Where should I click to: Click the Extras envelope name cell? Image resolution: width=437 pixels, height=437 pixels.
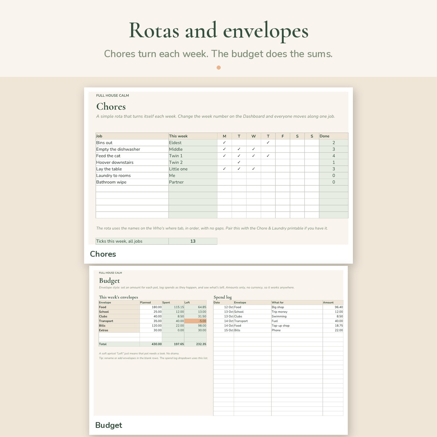[119, 330]
